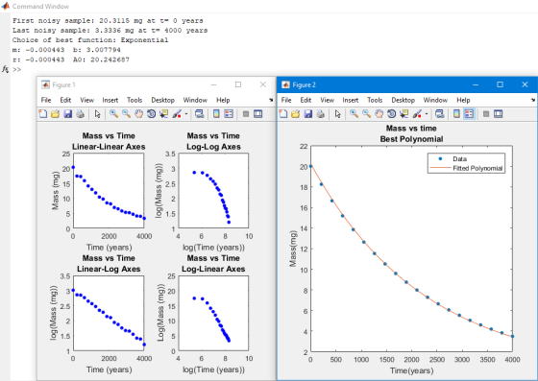The width and height of the screenshot is (538, 381).
Task: Click Save Figure icon in Figure 1 toolbar
Action: 68,114
